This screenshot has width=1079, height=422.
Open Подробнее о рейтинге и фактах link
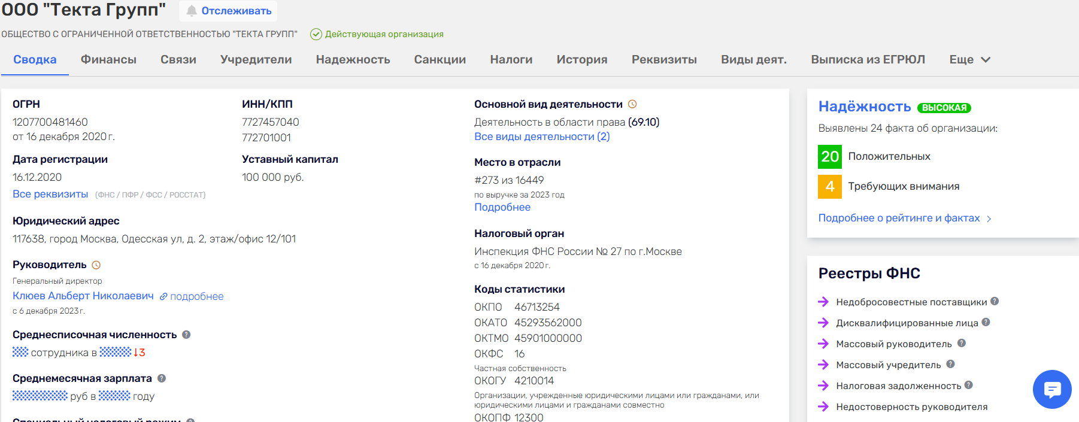click(x=899, y=218)
